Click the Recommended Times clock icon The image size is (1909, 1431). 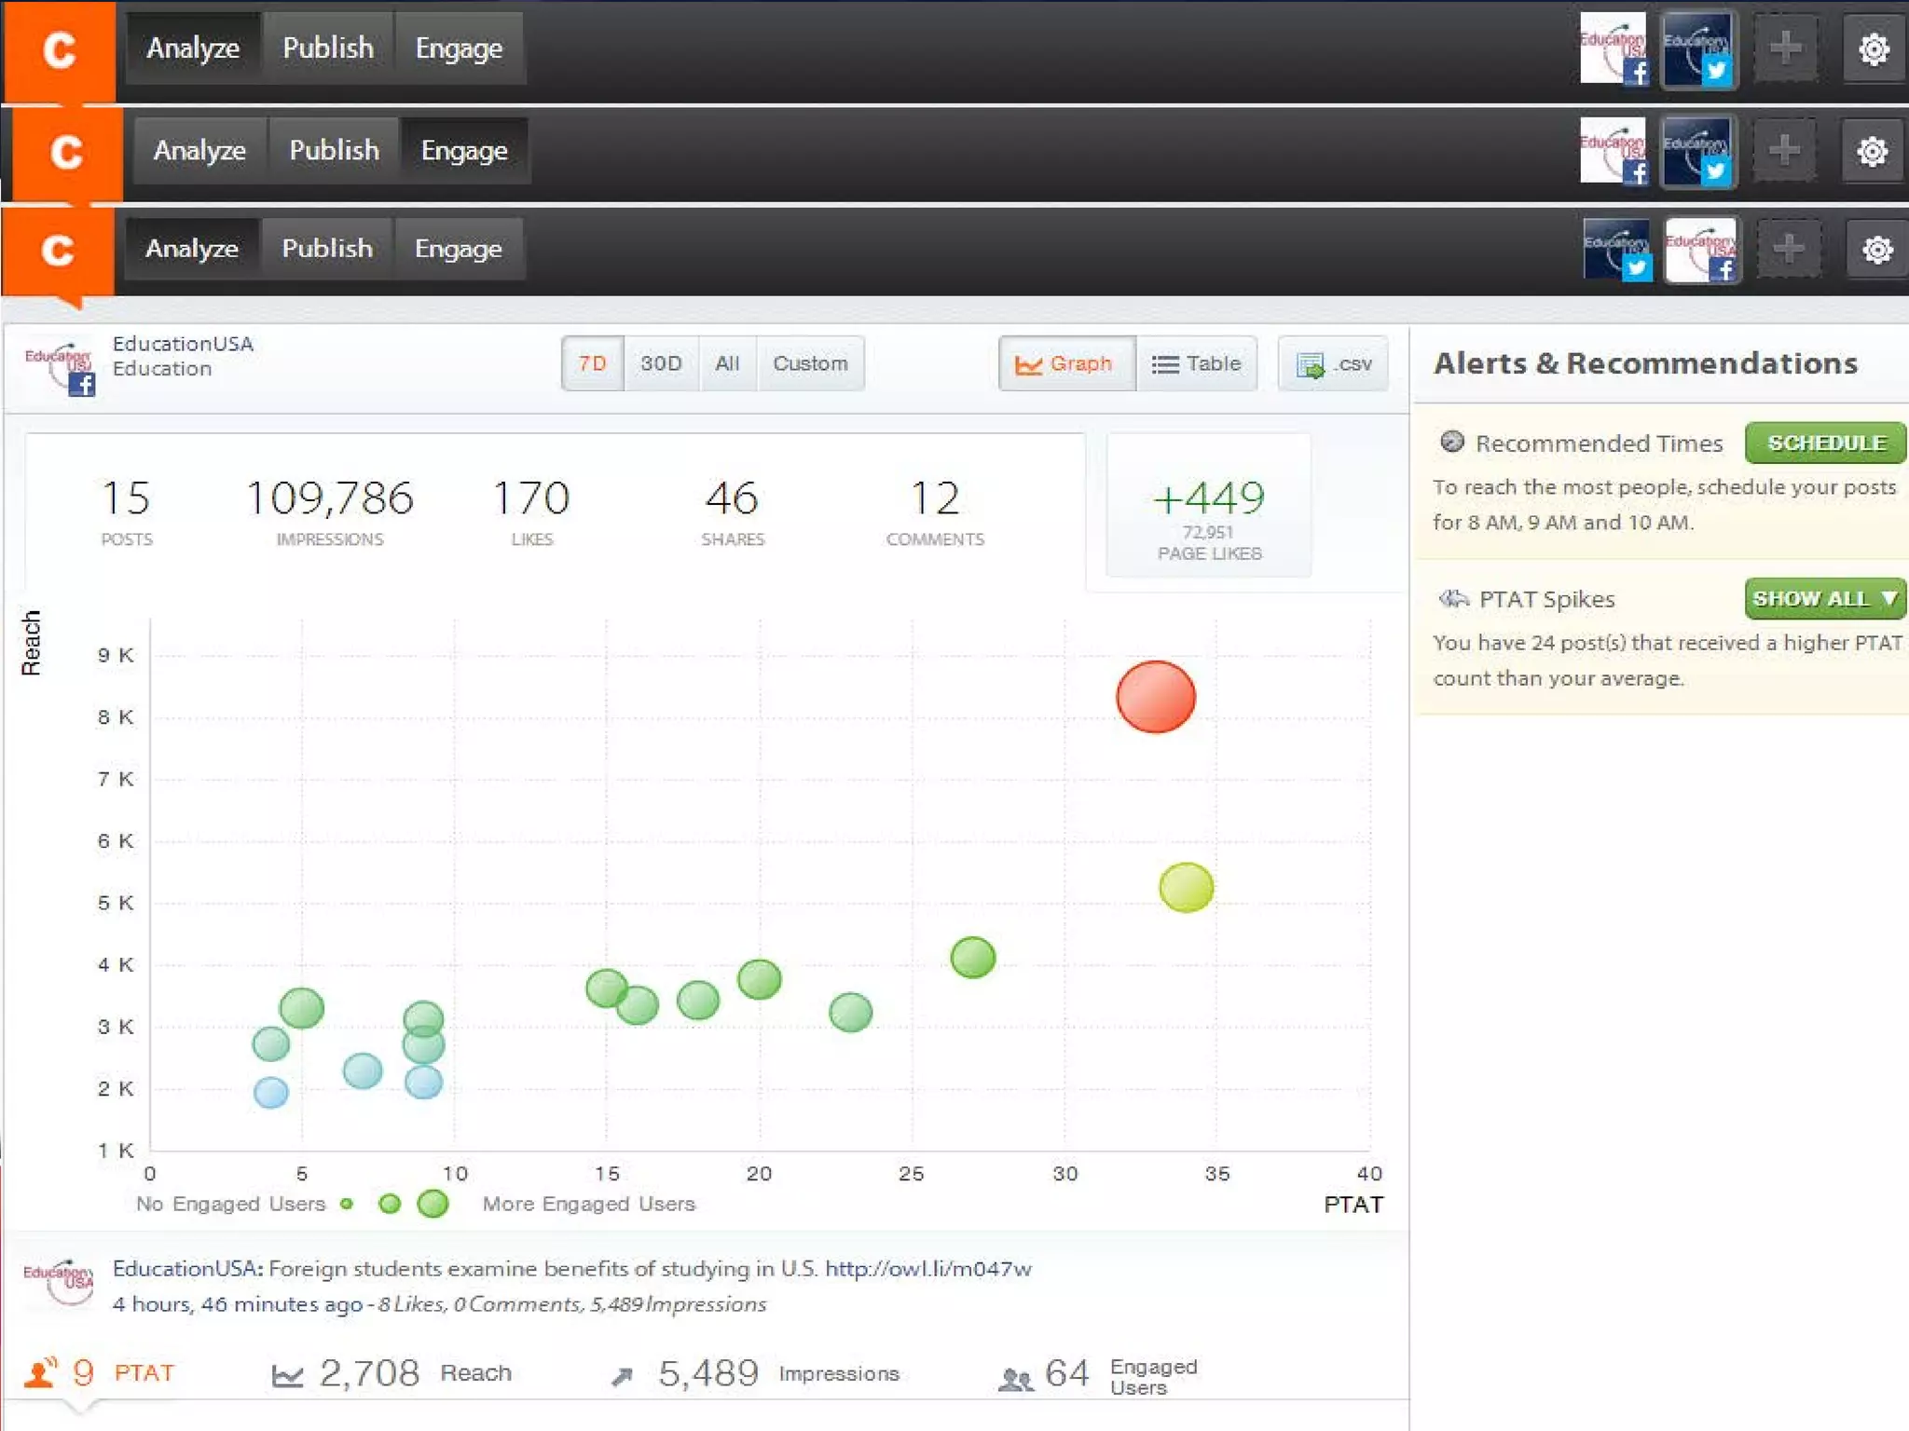click(1451, 442)
